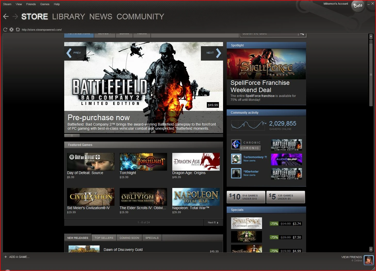Open the View menu

click(19, 4)
